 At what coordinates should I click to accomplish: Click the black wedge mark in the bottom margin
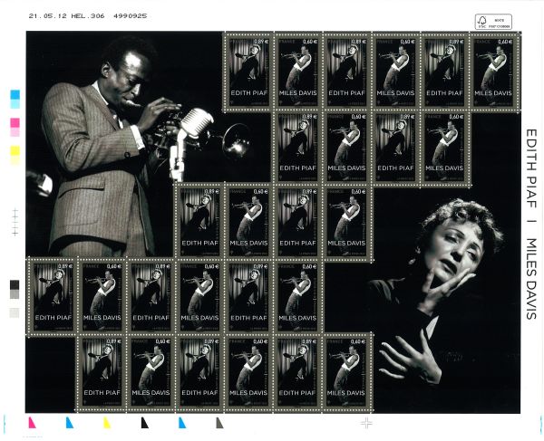click(145, 423)
